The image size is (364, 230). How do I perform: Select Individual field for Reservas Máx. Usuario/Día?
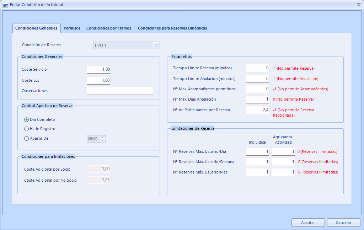(257, 152)
